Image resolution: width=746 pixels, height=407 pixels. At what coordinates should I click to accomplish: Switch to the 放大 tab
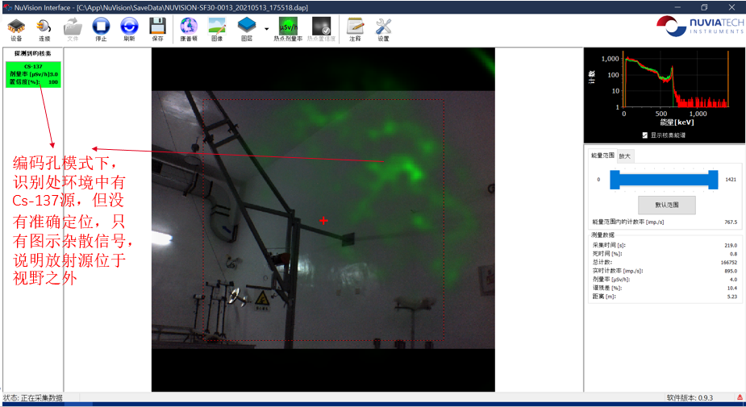(x=626, y=156)
